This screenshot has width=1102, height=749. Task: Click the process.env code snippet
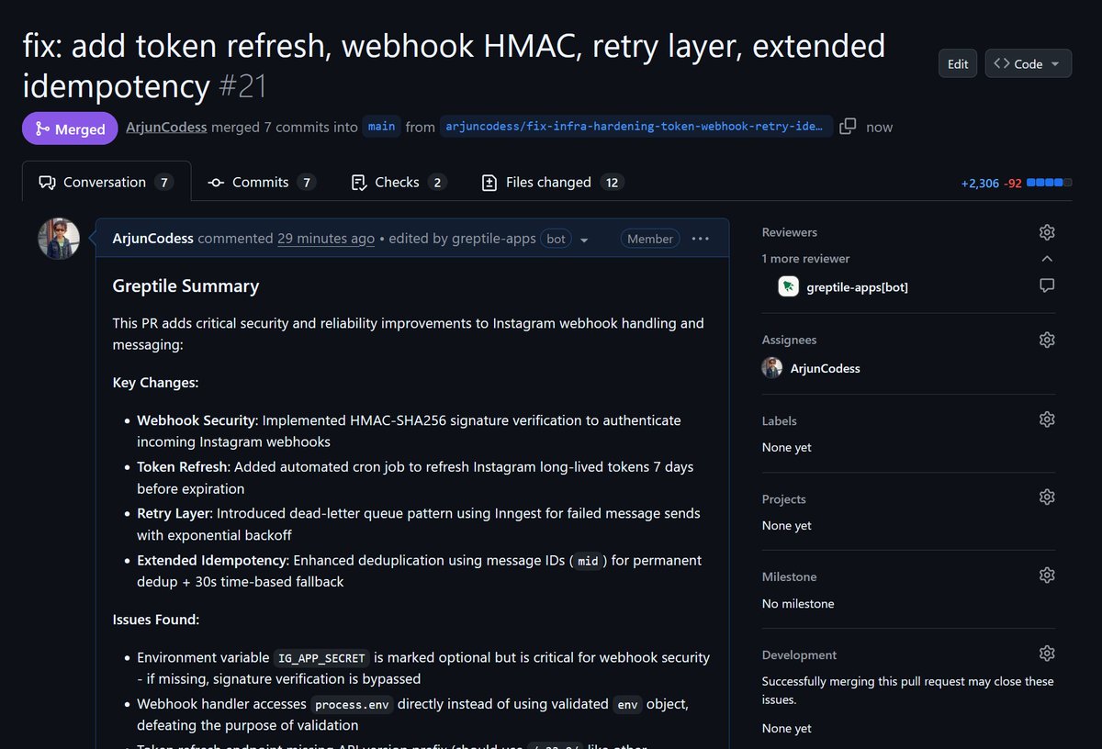(352, 705)
